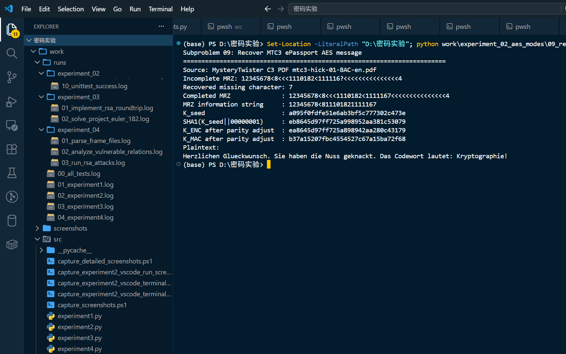Open the Run and Debug view
This screenshot has width=566, height=354.
[12, 102]
